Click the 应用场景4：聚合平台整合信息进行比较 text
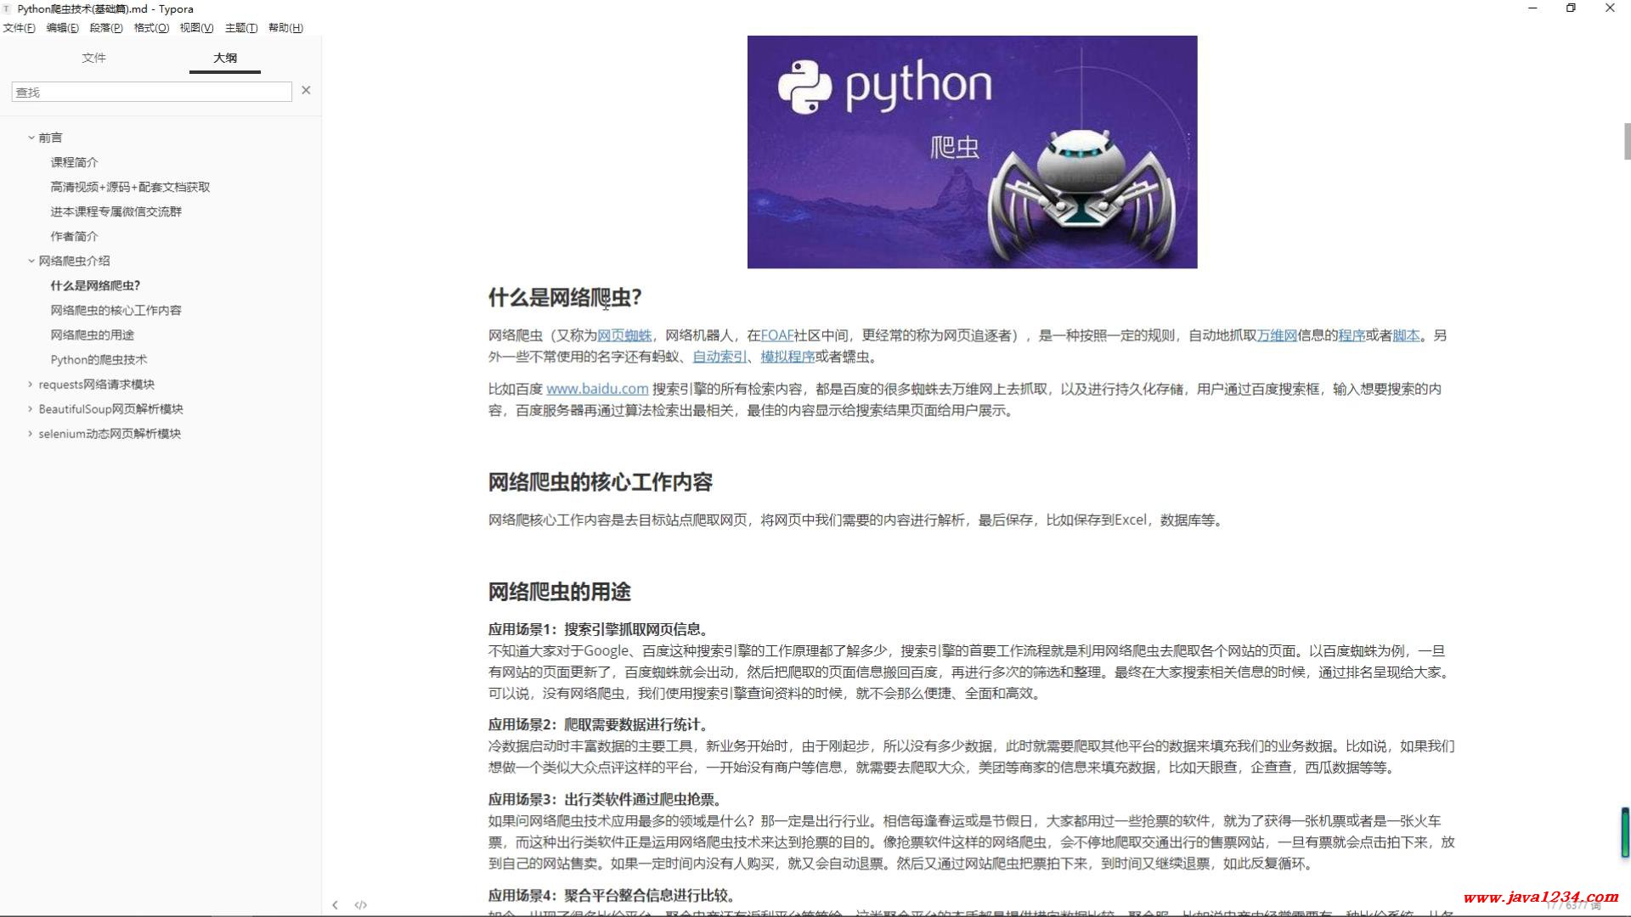Screen dimensions: 1631x917 tap(612, 895)
